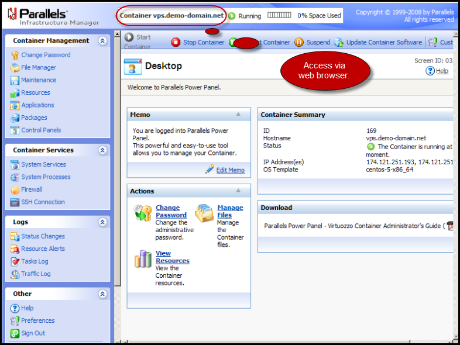Collapse the Container Management section
Image resolution: width=460 pixels, height=345 pixels.
[102, 41]
